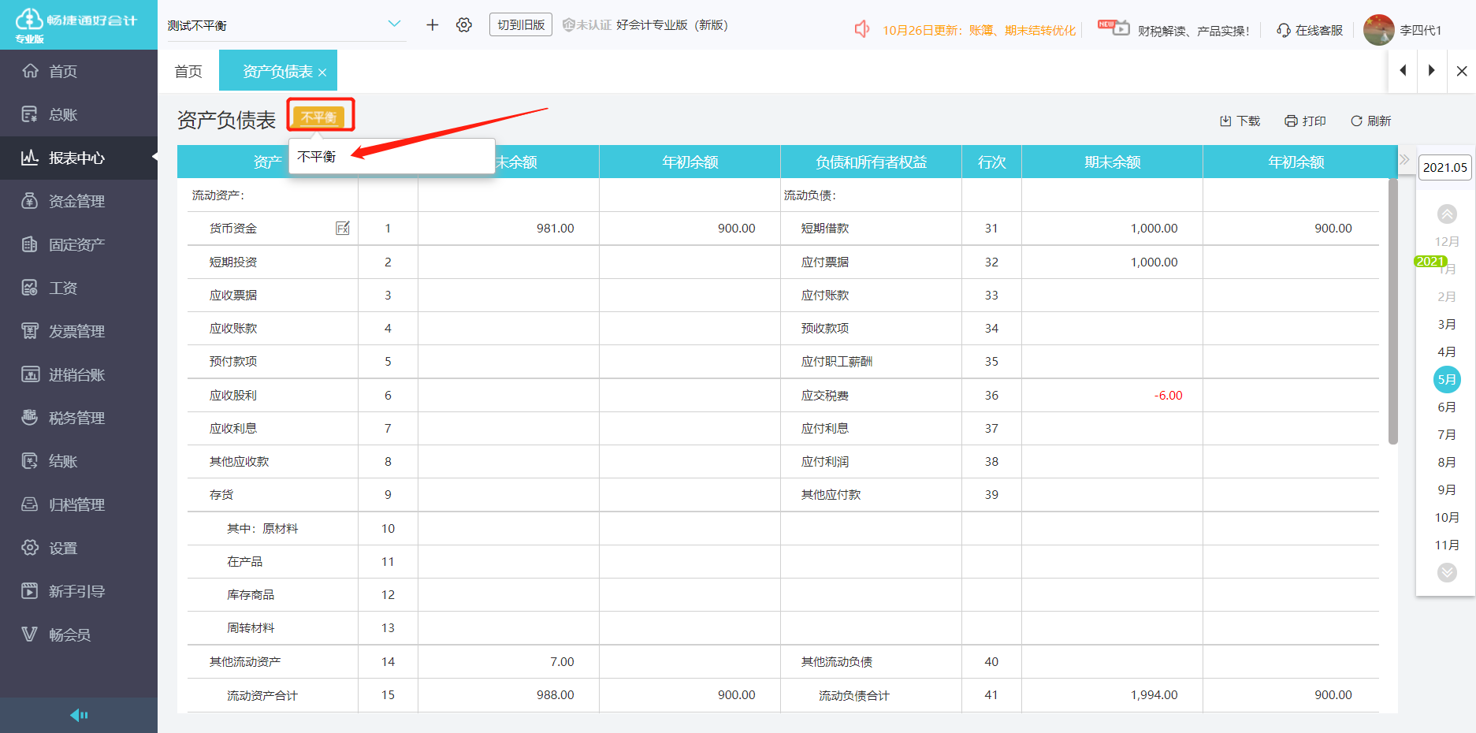The image size is (1476, 733).
Task: Print the balance sheet via 打印
Action: (1305, 121)
